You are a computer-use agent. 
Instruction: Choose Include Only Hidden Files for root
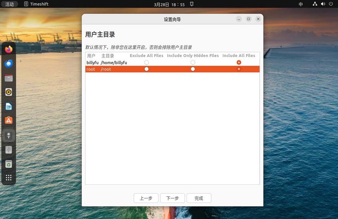pos(193,69)
